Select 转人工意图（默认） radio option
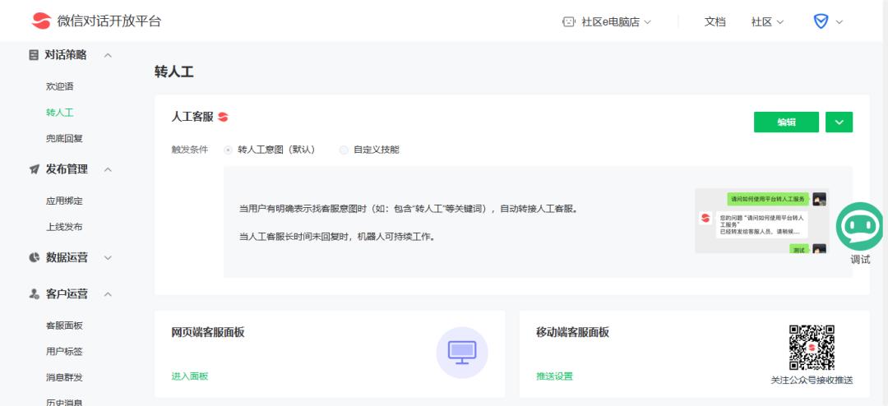The width and height of the screenshot is (888, 406). [228, 150]
